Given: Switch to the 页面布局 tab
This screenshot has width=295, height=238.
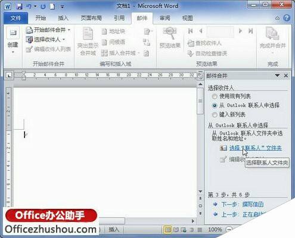Looking at the screenshot, I should (x=91, y=18).
